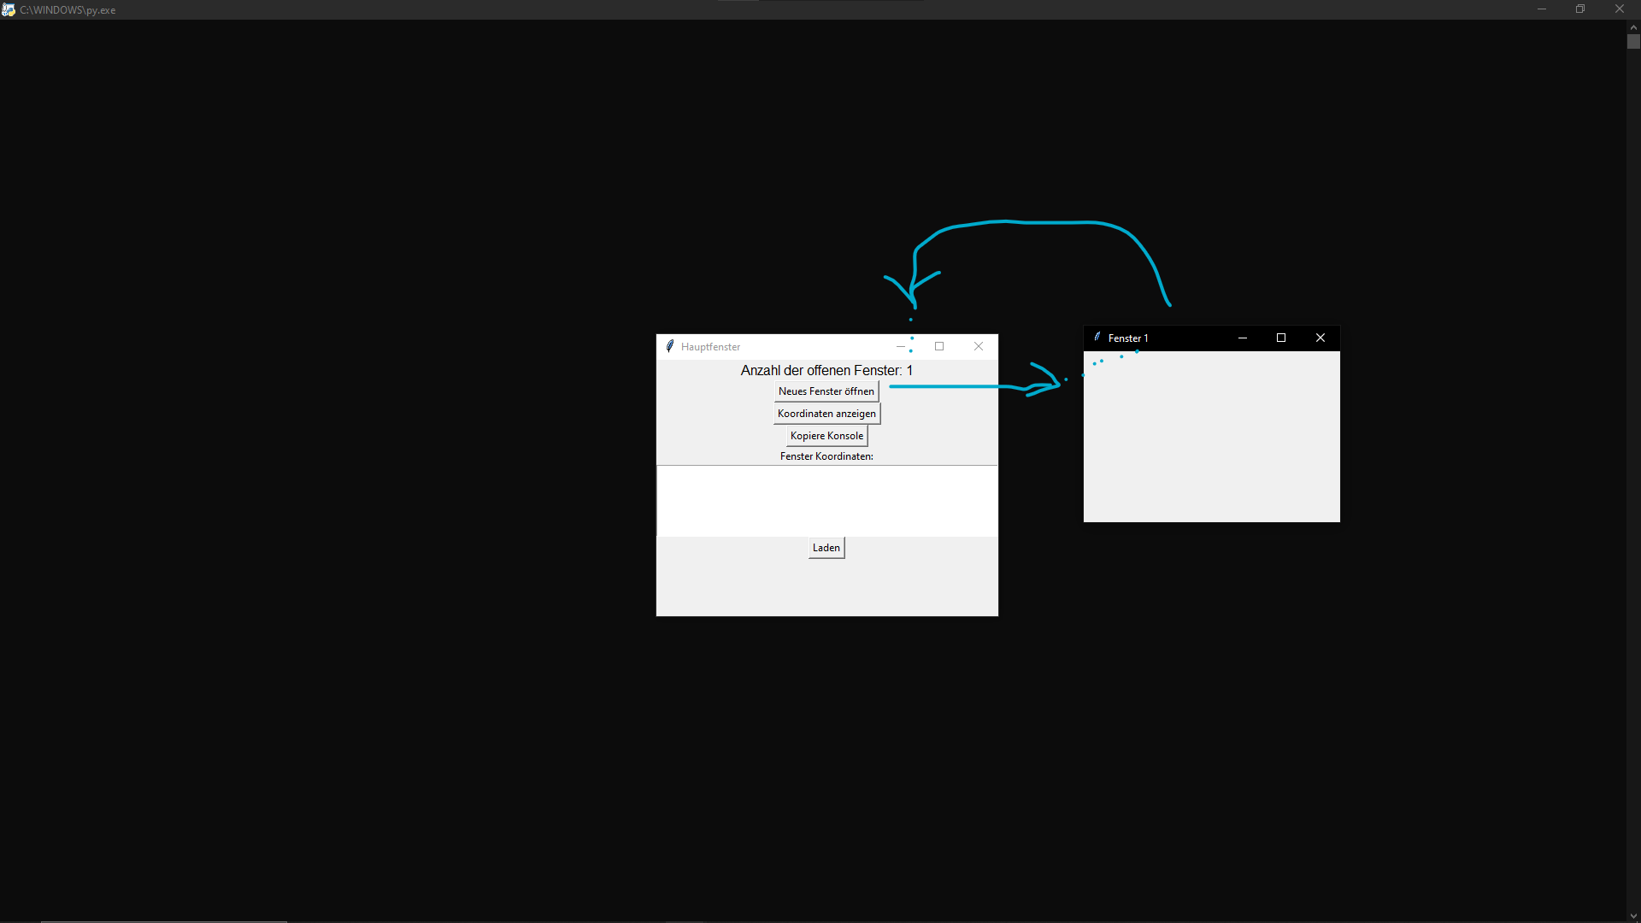This screenshot has height=923, width=1641.
Task: Minimize the py.exe console window
Action: coord(1541,9)
